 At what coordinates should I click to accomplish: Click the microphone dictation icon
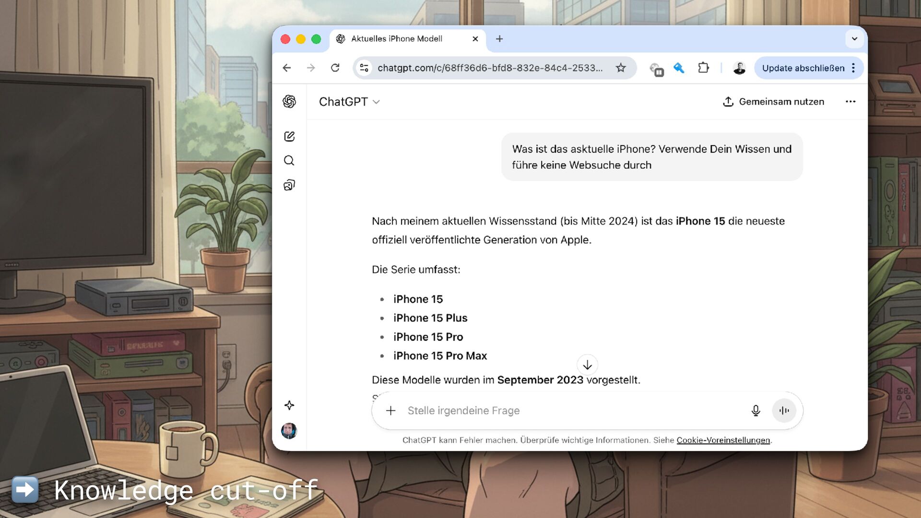click(756, 411)
